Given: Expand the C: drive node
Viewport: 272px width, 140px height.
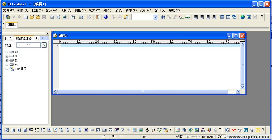Looking at the screenshot, I should [x=7, y=52].
